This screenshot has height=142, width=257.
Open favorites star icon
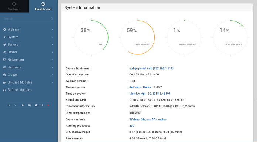tap(23, 105)
